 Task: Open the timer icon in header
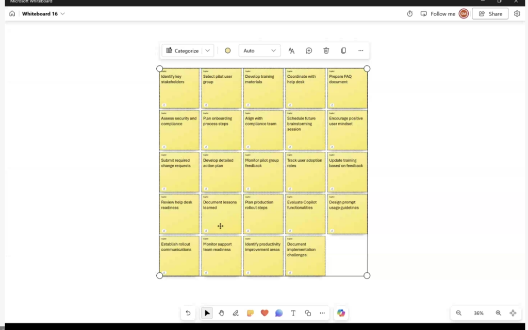410,14
